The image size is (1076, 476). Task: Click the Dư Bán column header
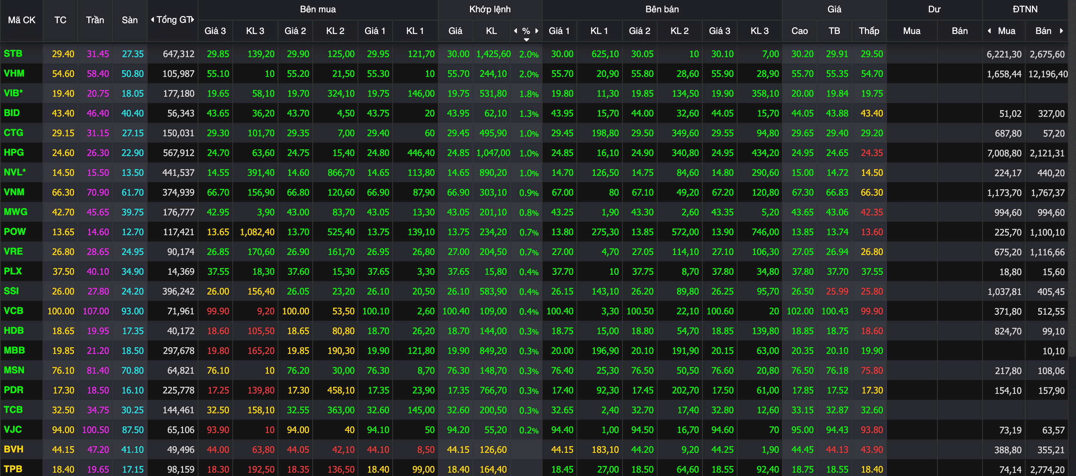coord(959,31)
